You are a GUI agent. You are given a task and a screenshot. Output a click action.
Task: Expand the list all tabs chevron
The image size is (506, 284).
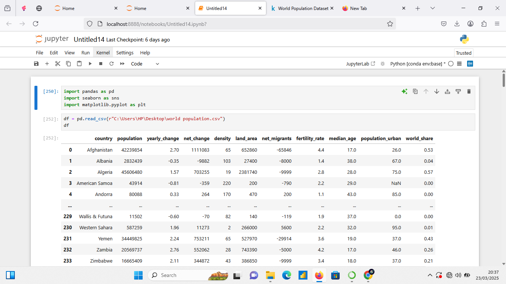coord(432,8)
